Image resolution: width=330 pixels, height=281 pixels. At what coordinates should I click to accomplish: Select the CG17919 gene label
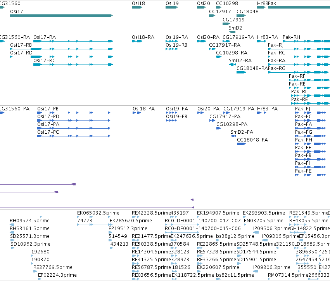(233, 19)
